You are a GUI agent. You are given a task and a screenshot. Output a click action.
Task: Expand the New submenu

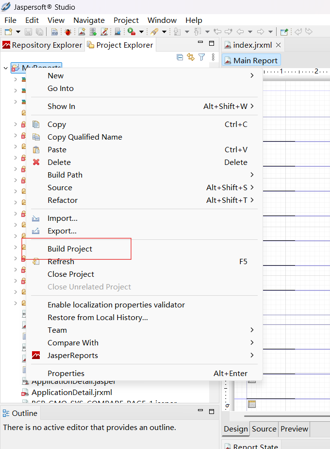coord(144,76)
